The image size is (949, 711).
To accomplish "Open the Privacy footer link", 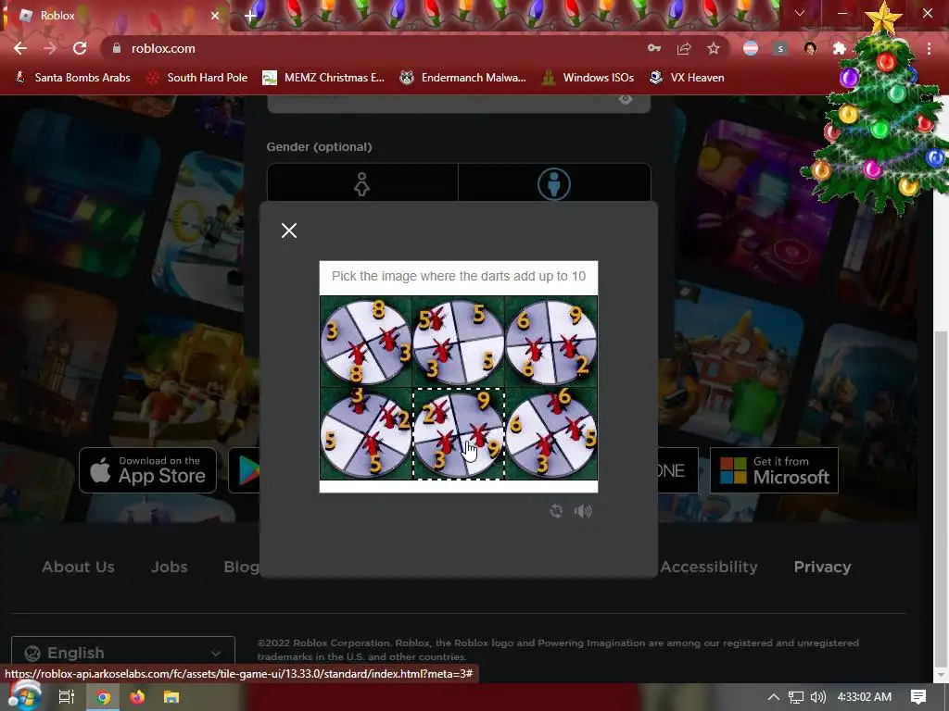I will [823, 568].
